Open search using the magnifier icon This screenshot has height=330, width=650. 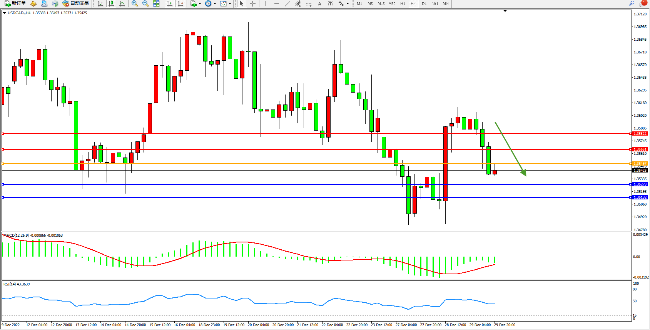632,3
